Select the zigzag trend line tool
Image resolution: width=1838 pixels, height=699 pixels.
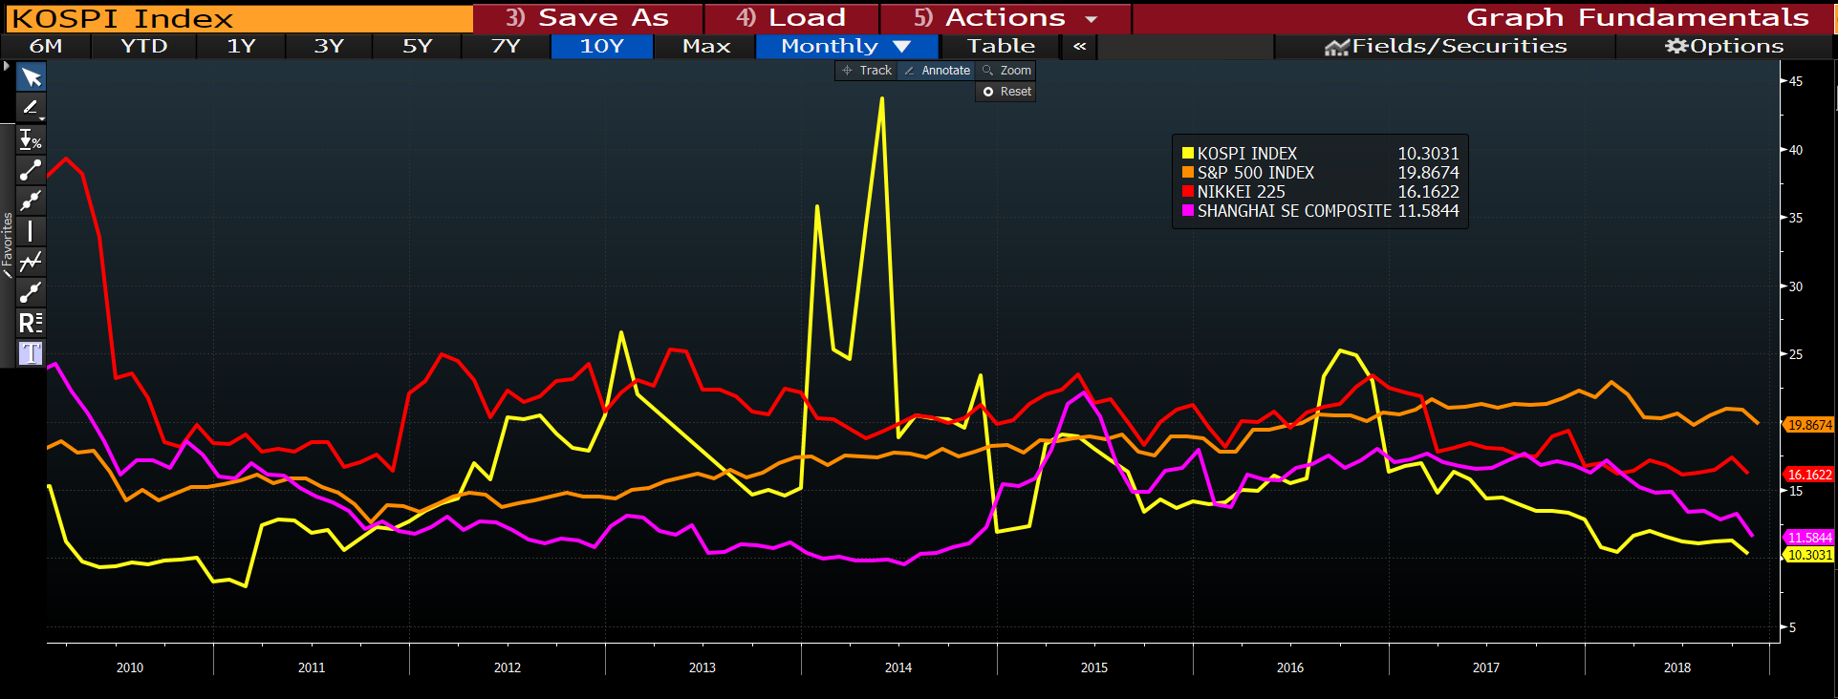[x=31, y=262]
